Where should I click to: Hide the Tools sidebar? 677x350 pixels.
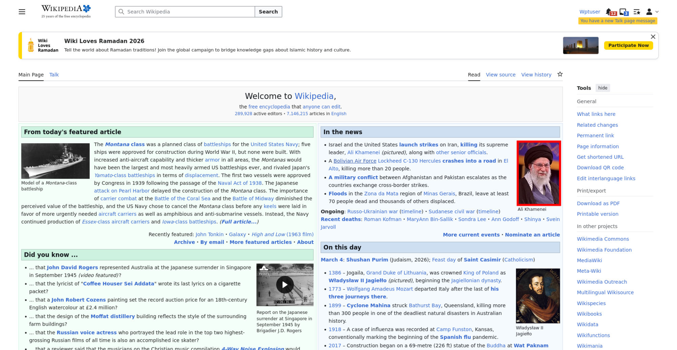pyautogui.click(x=603, y=88)
